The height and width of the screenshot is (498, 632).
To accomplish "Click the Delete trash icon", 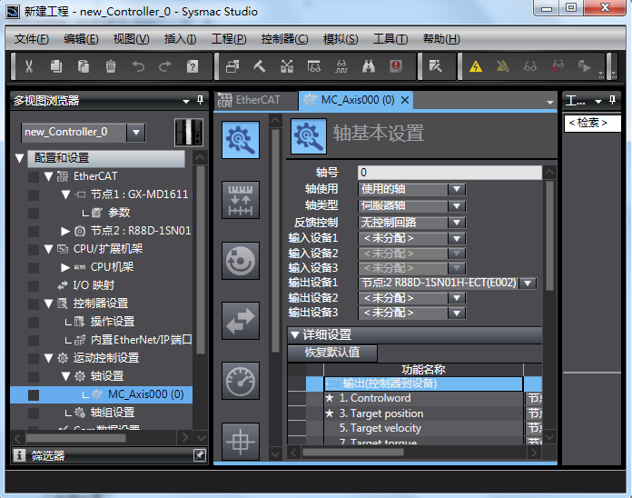I will click(111, 66).
